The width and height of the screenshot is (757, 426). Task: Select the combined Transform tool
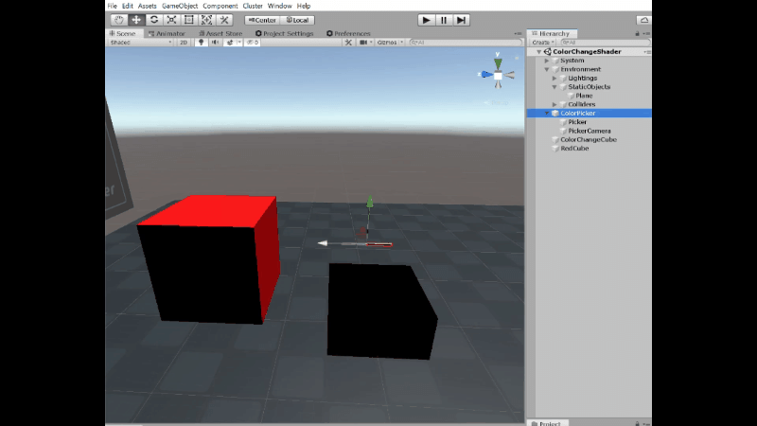click(x=206, y=20)
